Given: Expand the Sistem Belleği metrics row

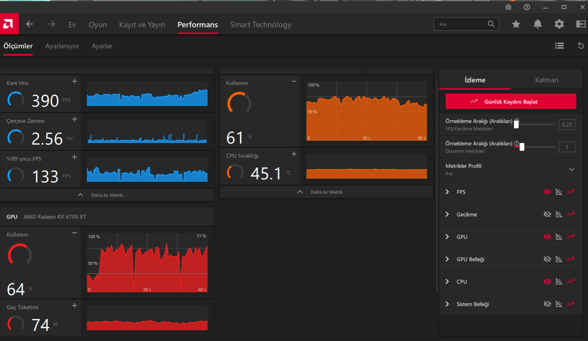Looking at the screenshot, I should pos(447,304).
